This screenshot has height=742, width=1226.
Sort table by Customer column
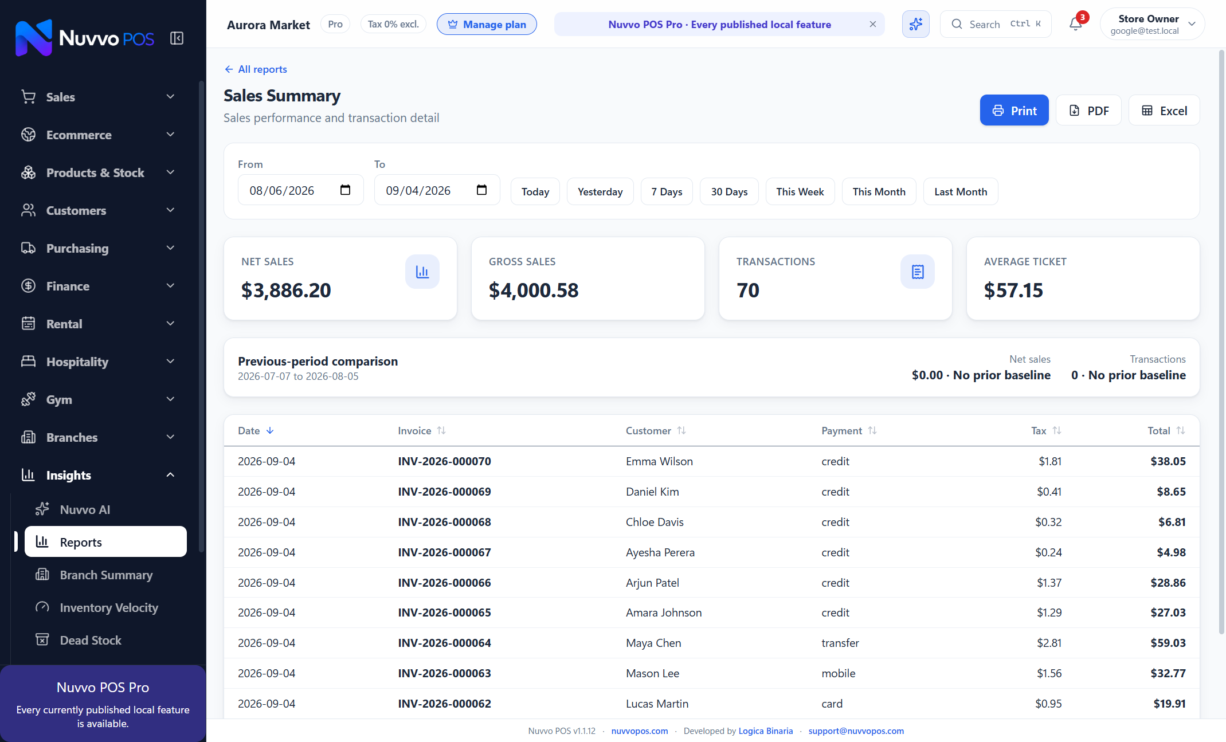(x=655, y=430)
